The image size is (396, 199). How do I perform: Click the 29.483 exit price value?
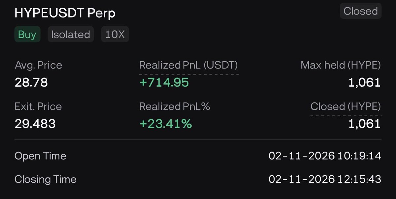pyautogui.click(x=35, y=124)
